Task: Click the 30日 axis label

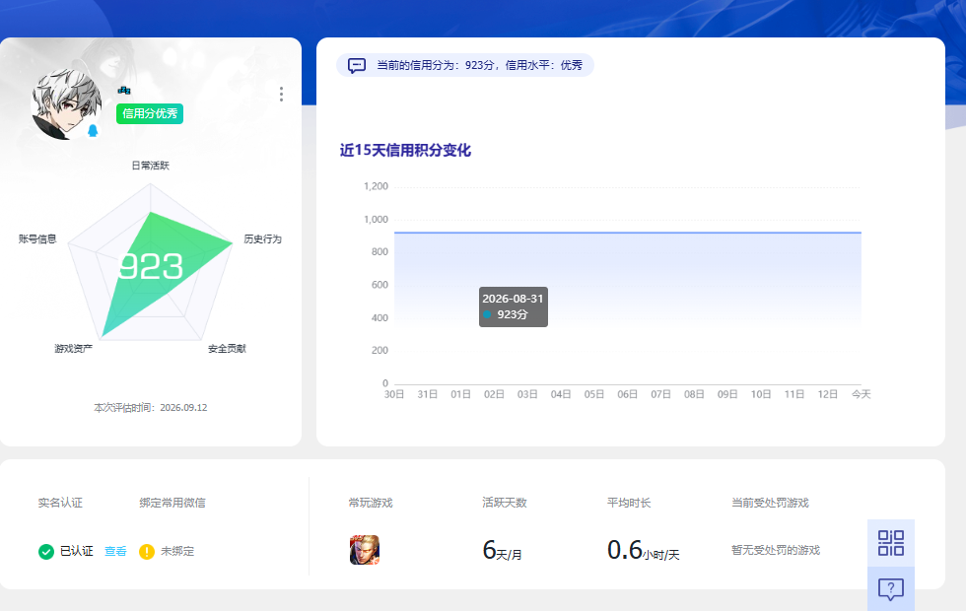Action: tap(394, 394)
